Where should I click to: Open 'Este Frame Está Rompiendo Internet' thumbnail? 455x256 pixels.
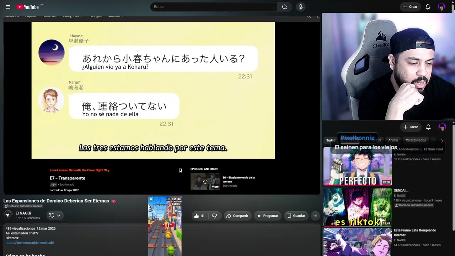pyautogui.click(x=358, y=242)
